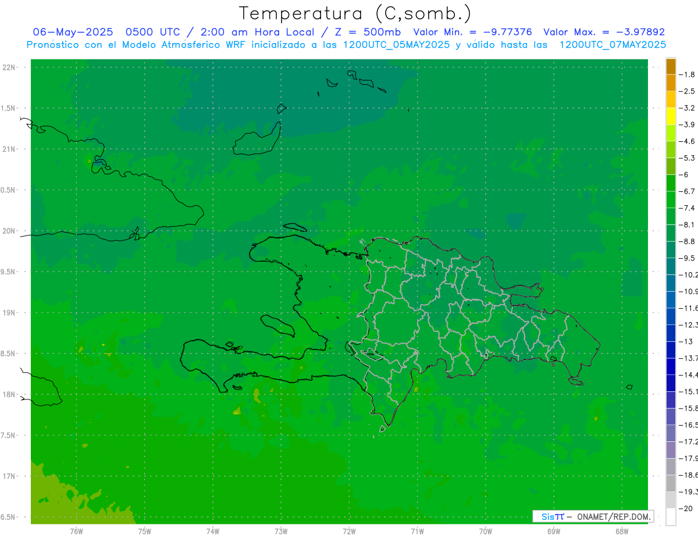Image resolution: width=698 pixels, height=539 pixels.
Task: Click the '72W' longitude axis label
Action: coord(349,531)
